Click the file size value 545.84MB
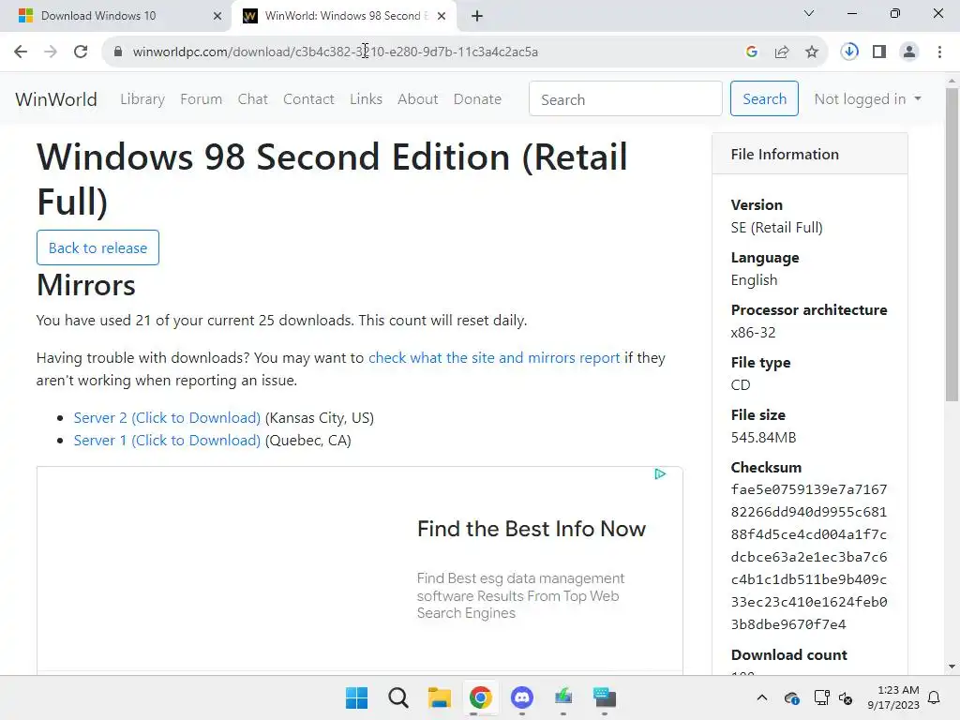The width and height of the screenshot is (960, 720). pyautogui.click(x=763, y=437)
